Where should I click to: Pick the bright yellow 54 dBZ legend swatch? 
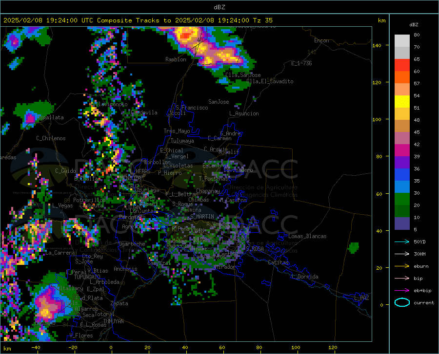402,102
